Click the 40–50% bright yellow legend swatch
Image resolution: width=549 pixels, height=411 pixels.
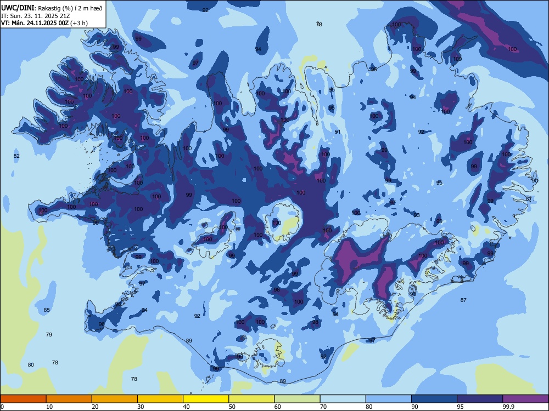coord(206,399)
